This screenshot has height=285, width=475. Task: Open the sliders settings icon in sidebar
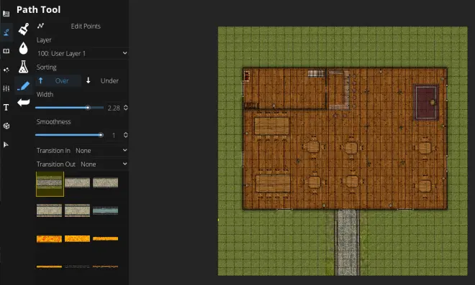point(6,88)
